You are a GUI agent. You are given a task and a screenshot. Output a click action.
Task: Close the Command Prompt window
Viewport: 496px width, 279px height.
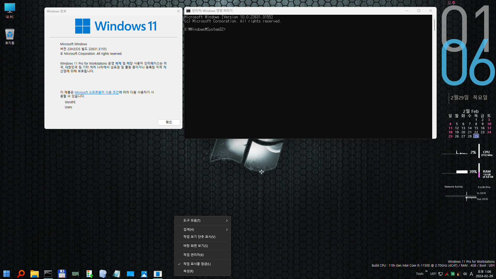pyautogui.click(x=431, y=11)
